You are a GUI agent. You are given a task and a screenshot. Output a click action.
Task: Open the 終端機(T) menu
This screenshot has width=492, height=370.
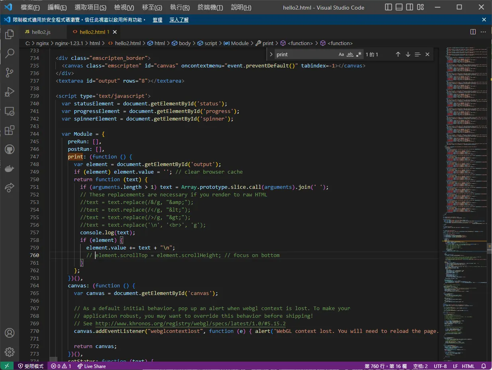[x=210, y=7]
